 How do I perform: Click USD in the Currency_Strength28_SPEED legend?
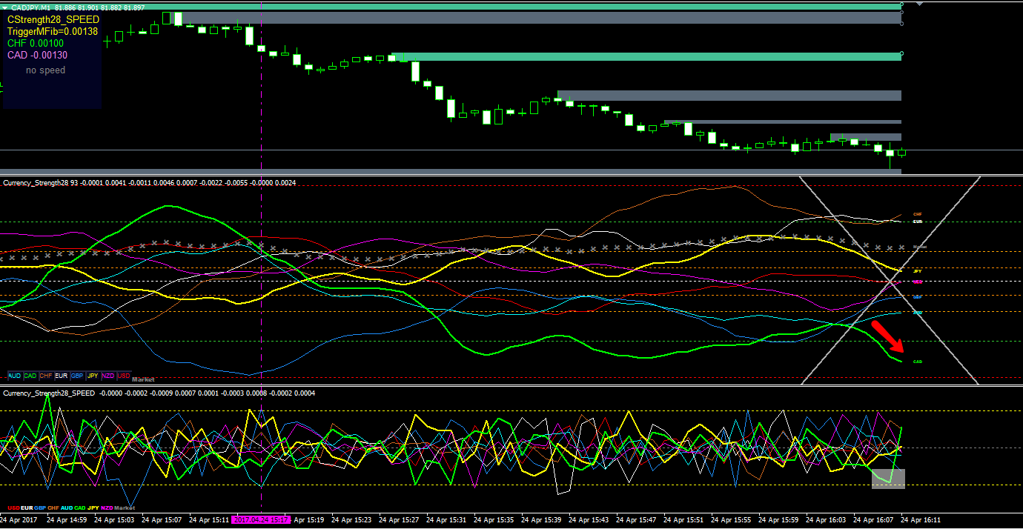[x=13, y=508]
